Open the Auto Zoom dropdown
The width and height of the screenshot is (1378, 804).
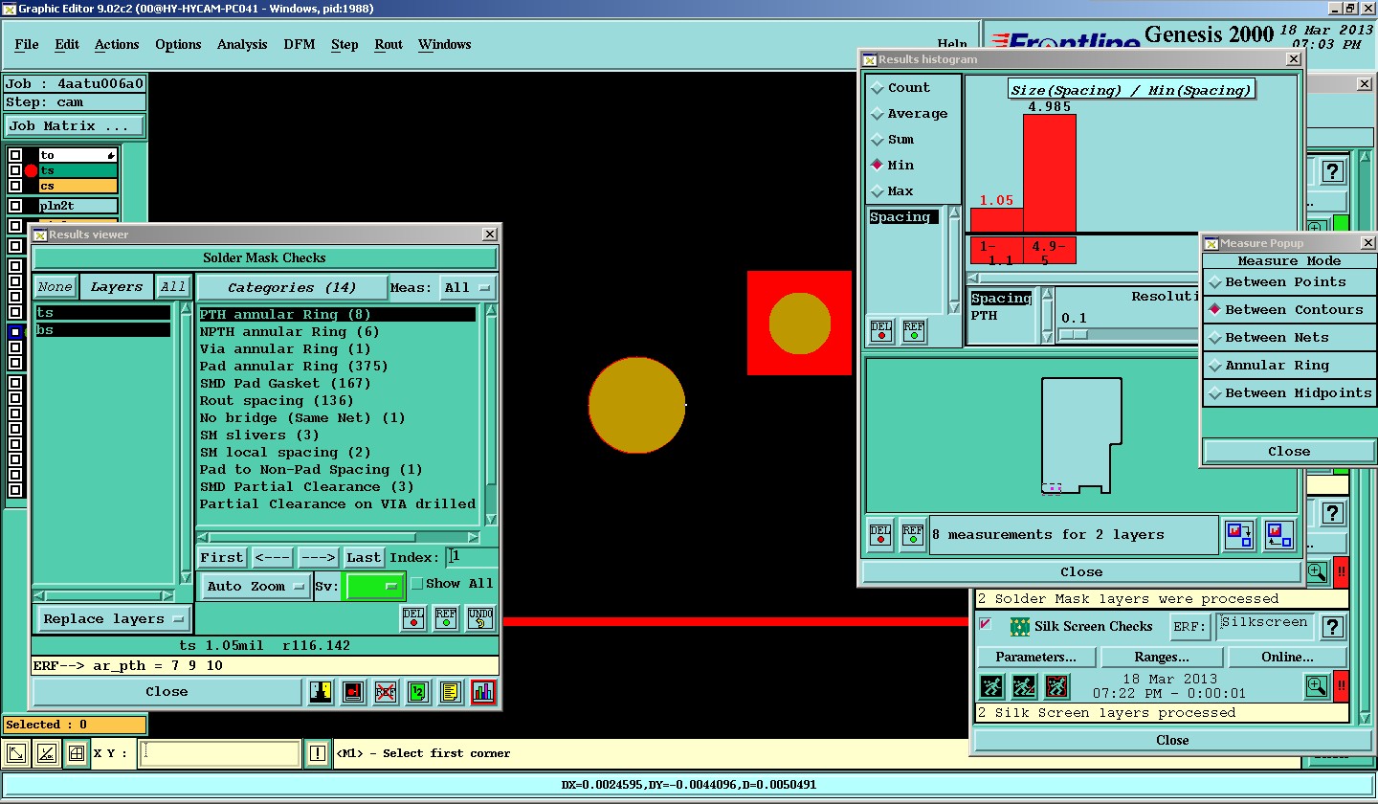pyautogui.click(x=256, y=586)
